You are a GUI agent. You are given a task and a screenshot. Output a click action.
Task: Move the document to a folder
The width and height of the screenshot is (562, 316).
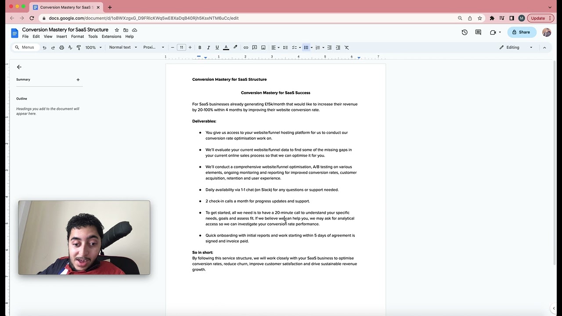[x=126, y=30]
